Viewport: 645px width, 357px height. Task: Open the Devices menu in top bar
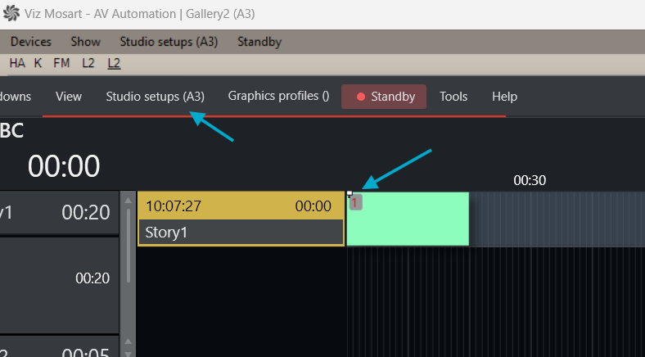pyautogui.click(x=30, y=42)
